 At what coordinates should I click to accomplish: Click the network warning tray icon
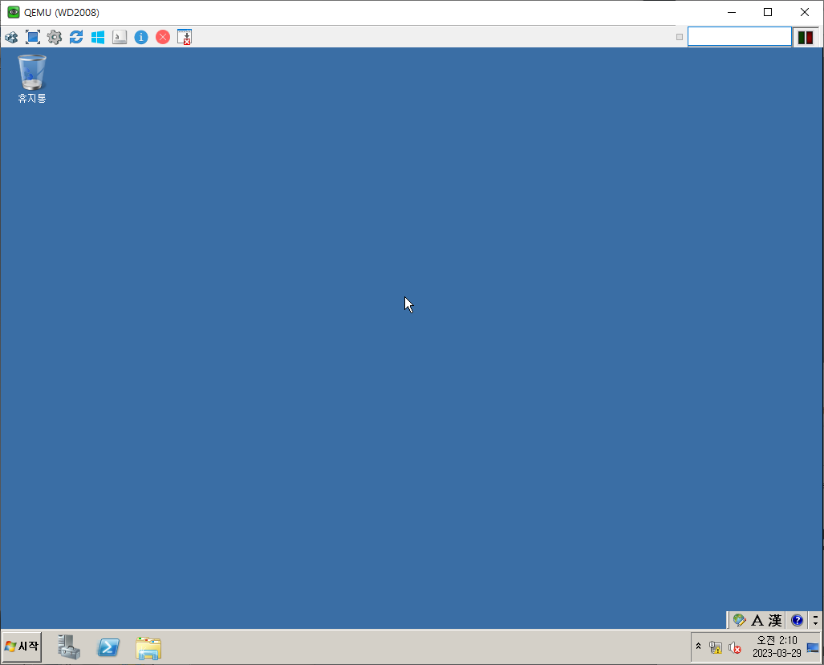tap(715, 647)
